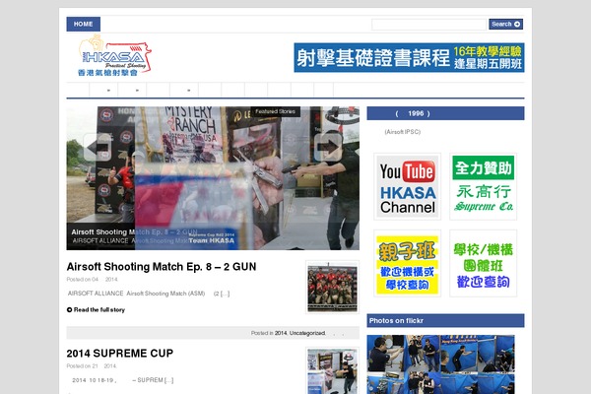Image resolution: width=591 pixels, height=394 pixels.
Task: Click the 1996 sidebar header
Action: (445, 113)
